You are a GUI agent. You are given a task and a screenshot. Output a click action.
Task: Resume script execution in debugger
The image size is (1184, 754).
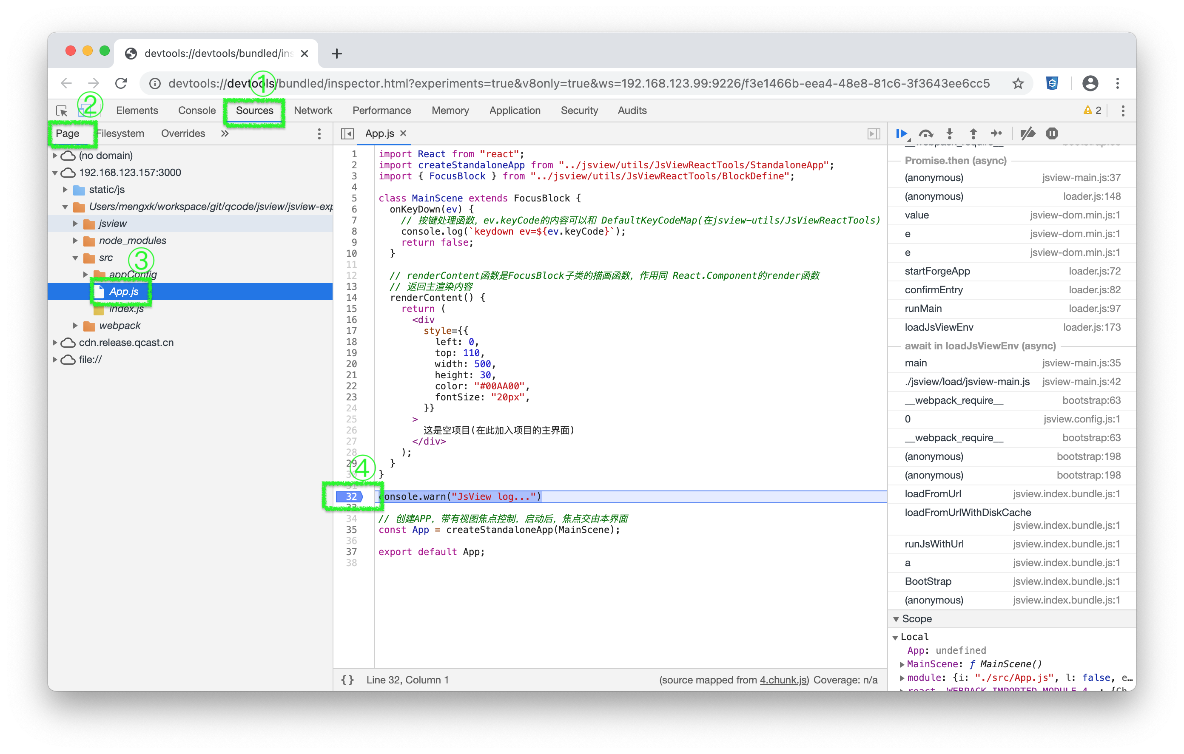pyautogui.click(x=901, y=134)
